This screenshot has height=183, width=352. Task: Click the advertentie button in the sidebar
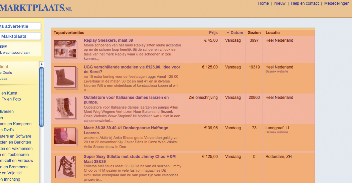(x=20, y=26)
